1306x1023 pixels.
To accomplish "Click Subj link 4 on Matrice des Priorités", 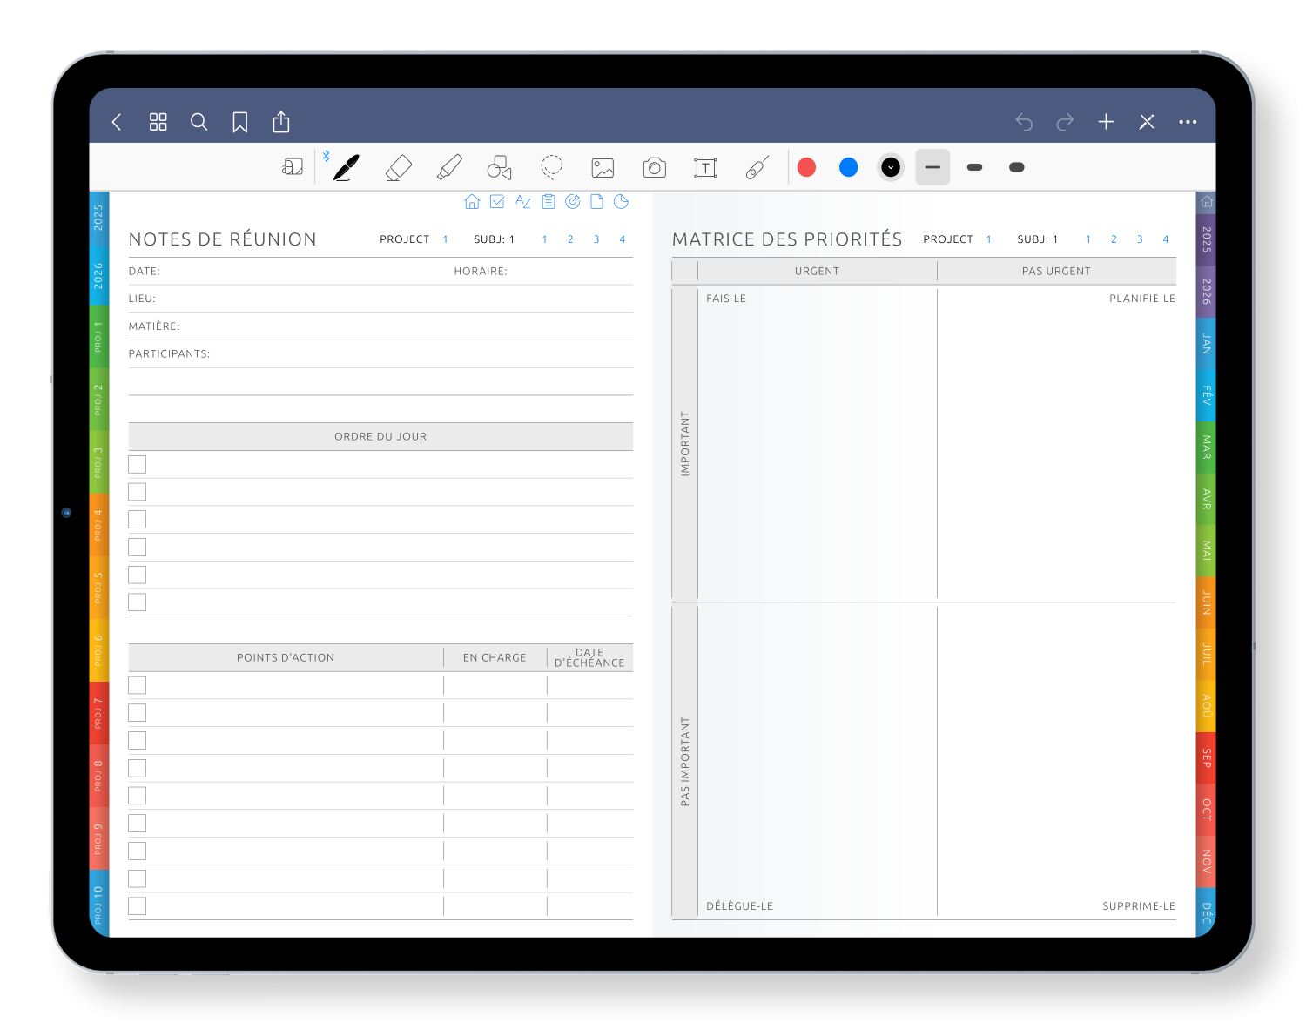I will 1166,239.
